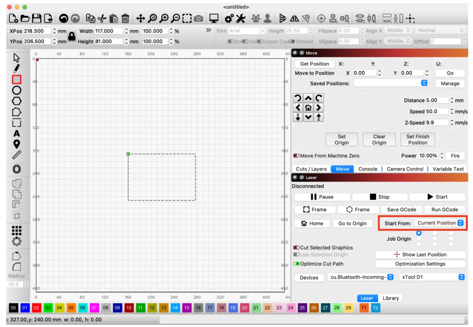
Task: Switch to the Console tab
Action: [367, 169]
